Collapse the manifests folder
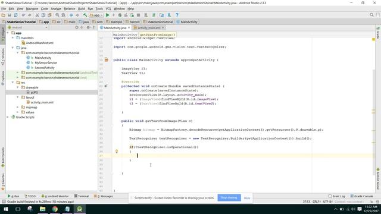The width and height of the screenshot is (381, 214). pos(13,38)
